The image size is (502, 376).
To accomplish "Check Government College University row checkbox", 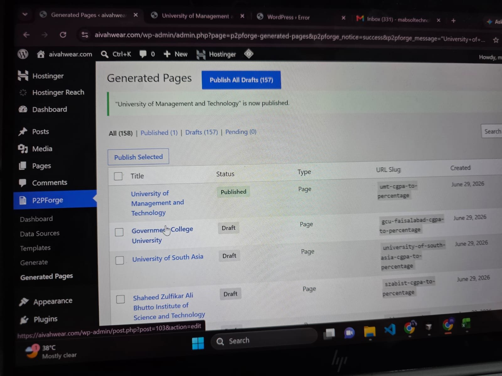I will tap(119, 232).
